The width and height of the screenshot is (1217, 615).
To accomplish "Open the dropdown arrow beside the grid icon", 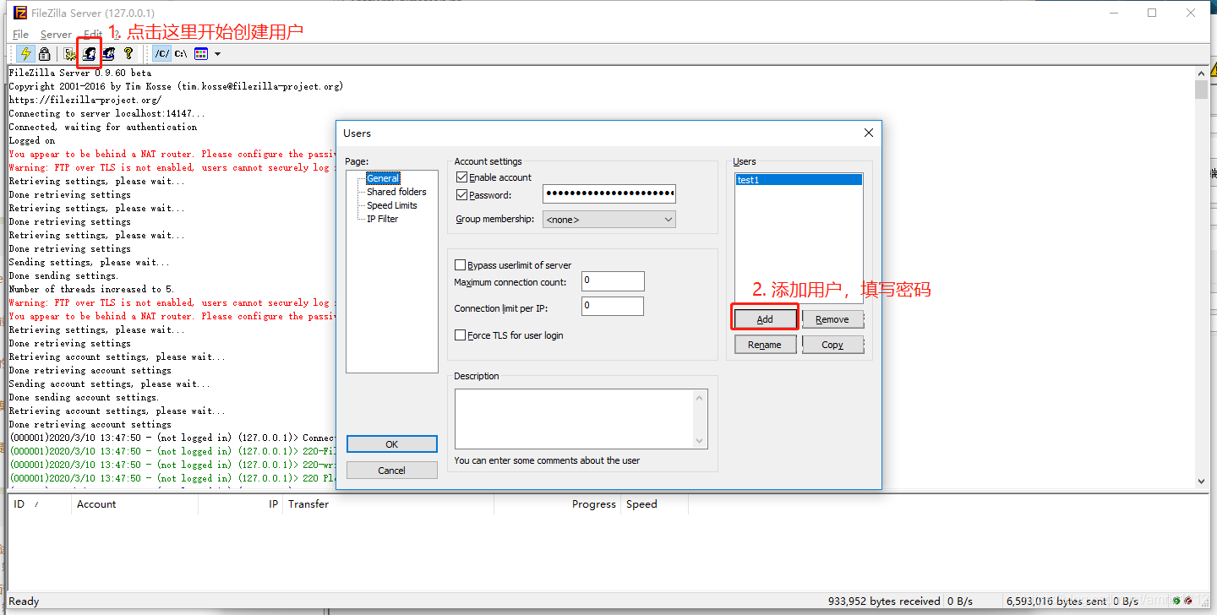I will tap(217, 54).
